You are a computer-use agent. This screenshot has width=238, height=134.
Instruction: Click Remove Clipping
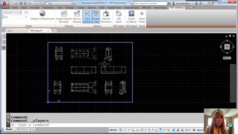point(77,17)
